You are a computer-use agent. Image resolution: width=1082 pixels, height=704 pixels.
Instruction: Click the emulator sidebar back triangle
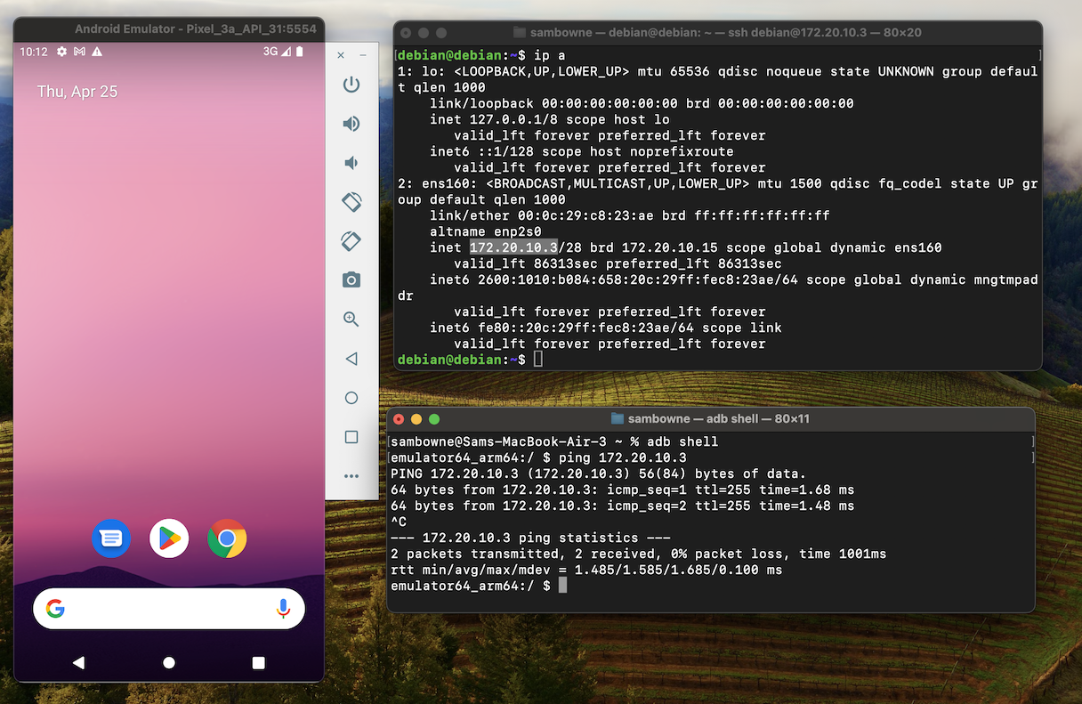pyautogui.click(x=351, y=359)
